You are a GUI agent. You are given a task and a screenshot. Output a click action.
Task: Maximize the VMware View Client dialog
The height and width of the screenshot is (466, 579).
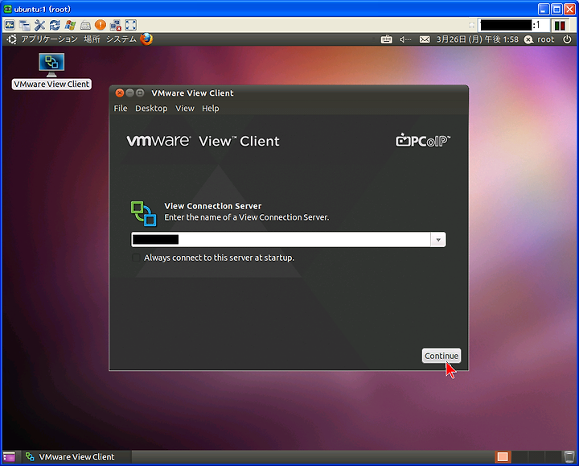[x=140, y=93]
